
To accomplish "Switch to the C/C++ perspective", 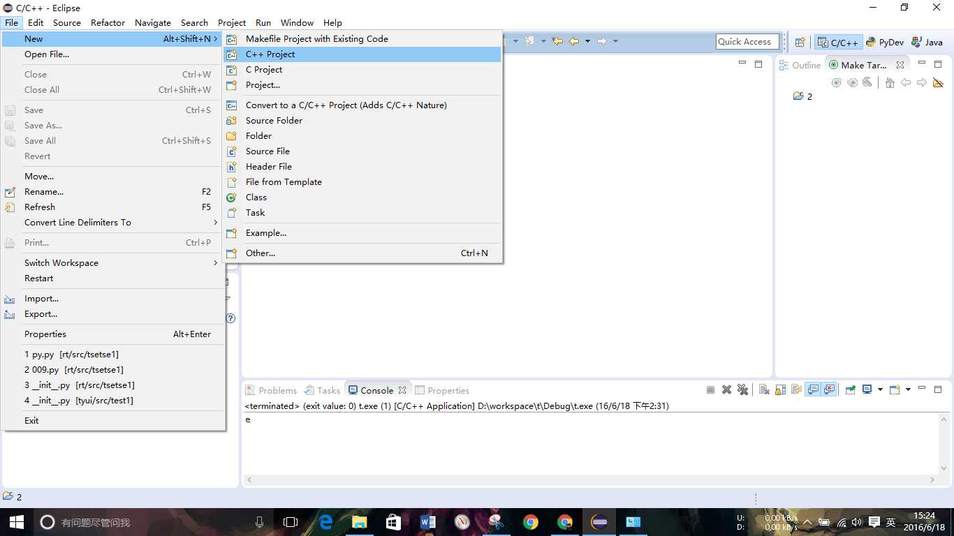I will click(x=837, y=43).
